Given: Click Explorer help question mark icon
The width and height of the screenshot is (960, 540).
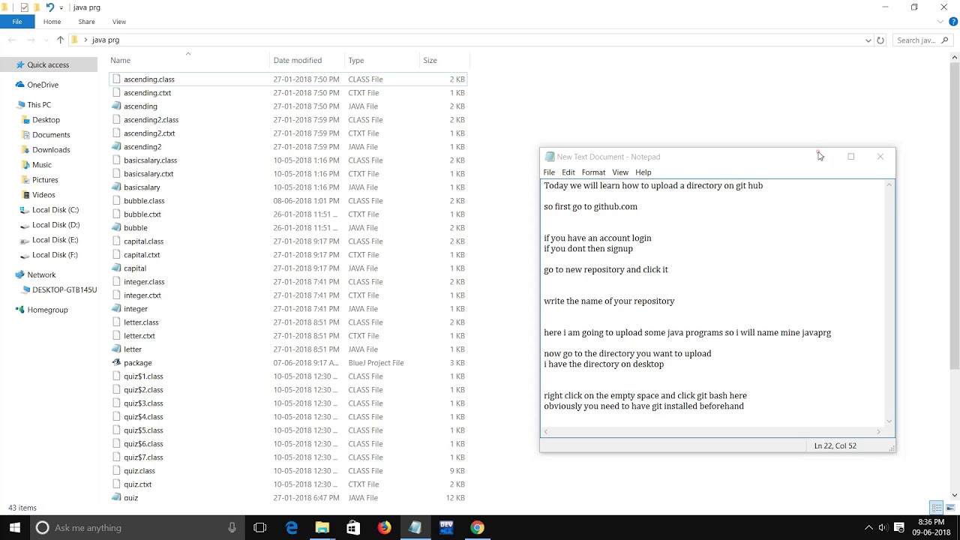Looking at the screenshot, I should click(x=953, y=22).
